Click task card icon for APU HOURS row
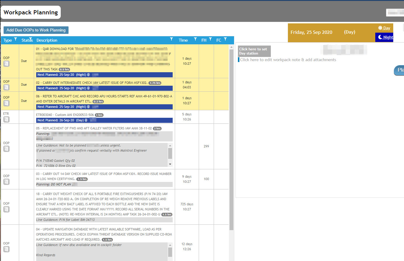Screen dimensions: 404x261 [x=6, y=103]
